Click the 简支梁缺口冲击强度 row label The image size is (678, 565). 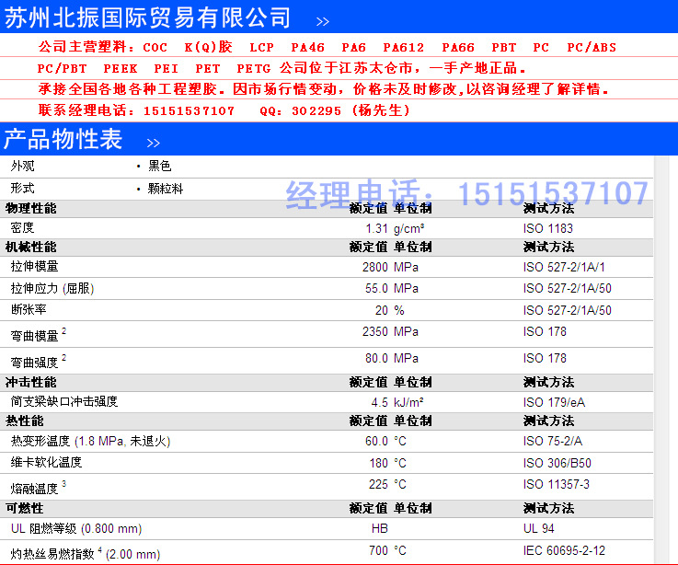[64, 401]
